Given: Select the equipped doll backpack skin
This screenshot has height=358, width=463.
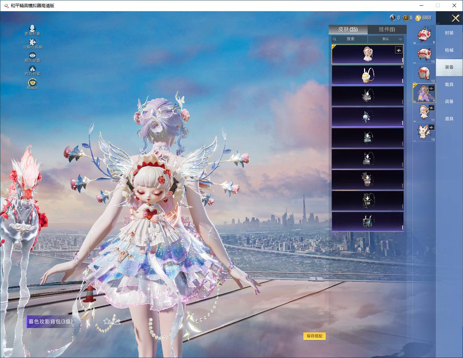Looking at the screenshot, I should [367, 54].
